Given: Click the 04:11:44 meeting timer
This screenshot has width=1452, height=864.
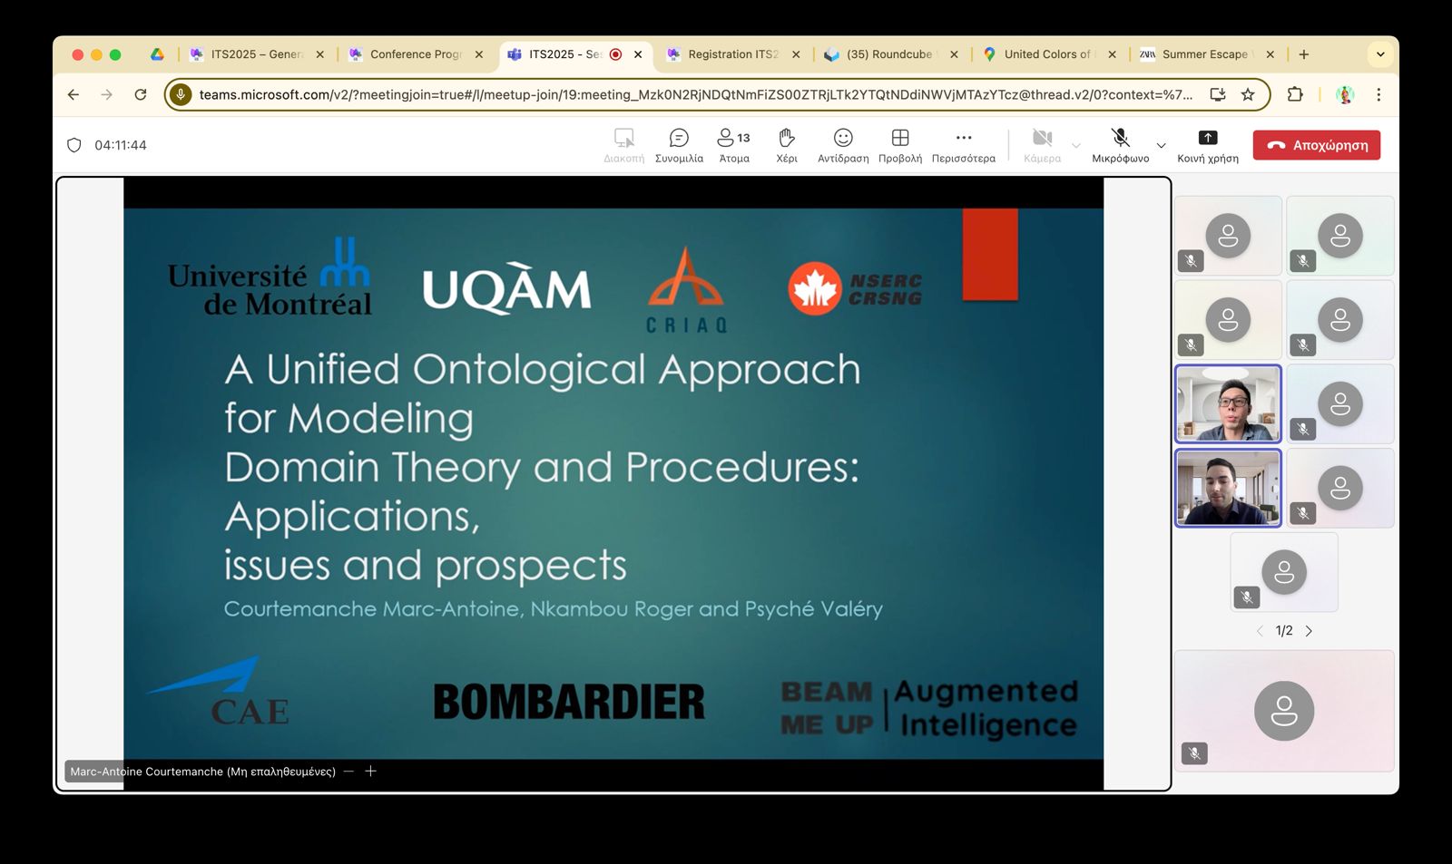Looking at the screenshot, I should point(121,145).
